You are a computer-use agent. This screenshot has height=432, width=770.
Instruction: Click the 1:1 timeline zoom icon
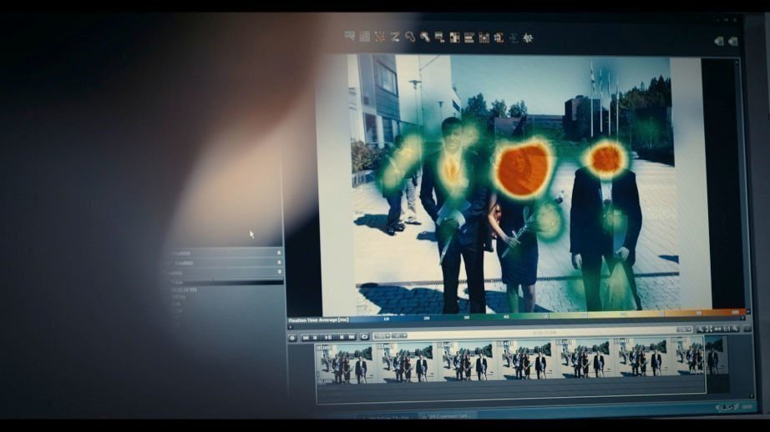tap(726, 329)
